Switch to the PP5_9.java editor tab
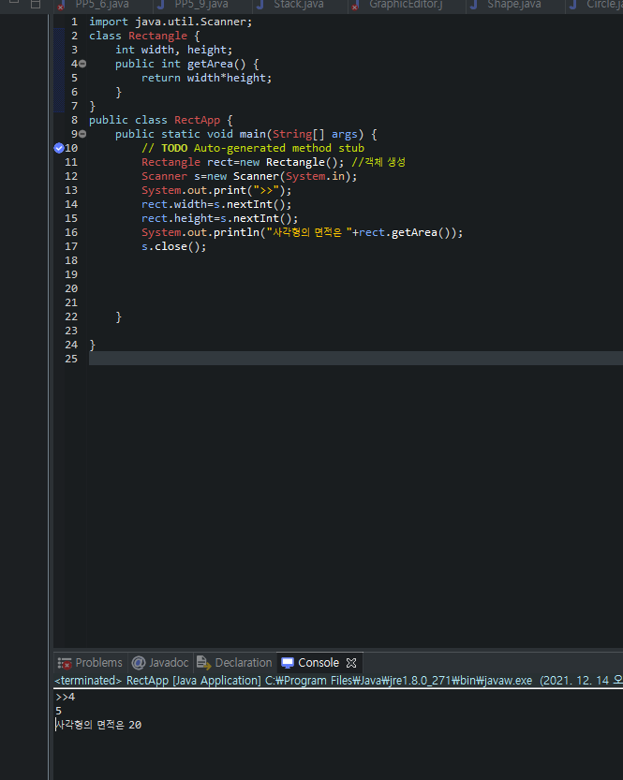 pos(201,5)
